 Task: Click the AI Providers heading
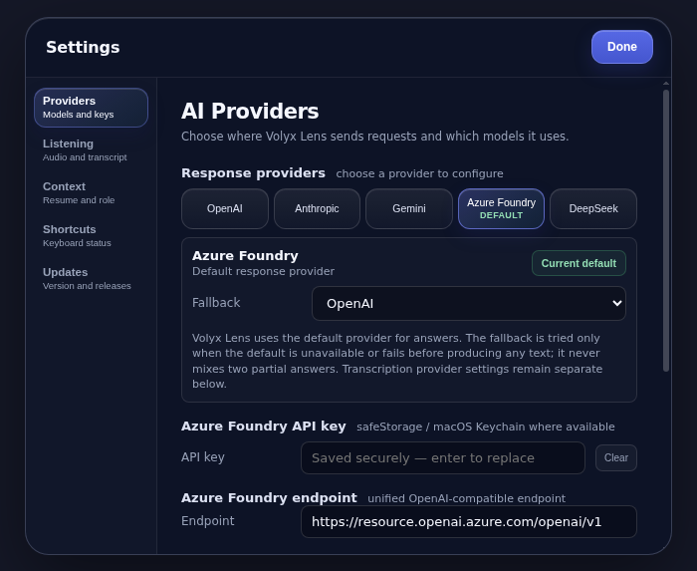(250, 111)
